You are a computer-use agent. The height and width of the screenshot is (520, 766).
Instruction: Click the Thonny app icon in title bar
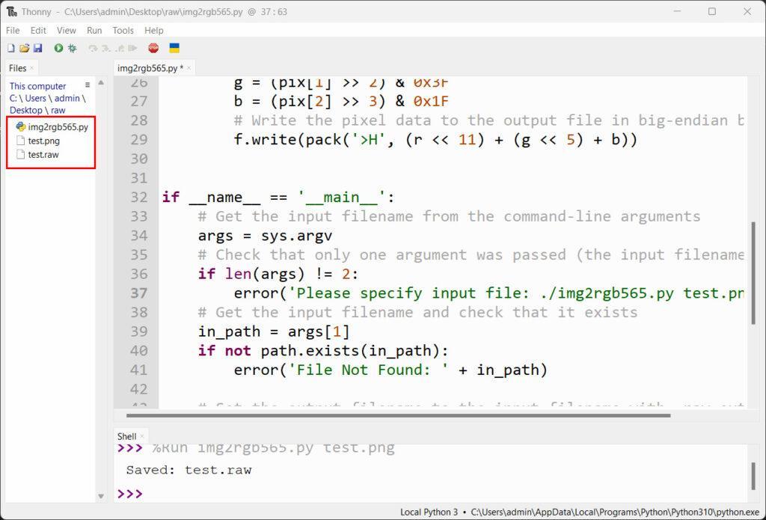click(x=11, y=11)
